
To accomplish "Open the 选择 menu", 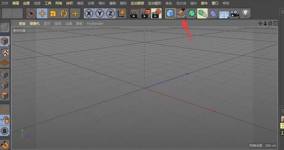I will click(37, 3).
